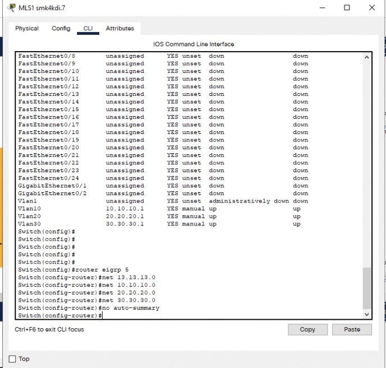Click the FastEthernet0/24 row
This screenshot has width=386, height=368.
coord(163,178)
